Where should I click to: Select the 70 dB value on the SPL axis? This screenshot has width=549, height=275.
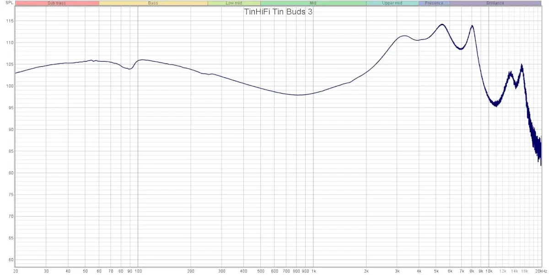click(x=10, y=217)
